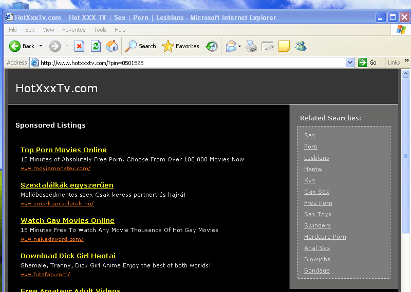
Task: Click the green Go button
Action: tap(367, 62)
